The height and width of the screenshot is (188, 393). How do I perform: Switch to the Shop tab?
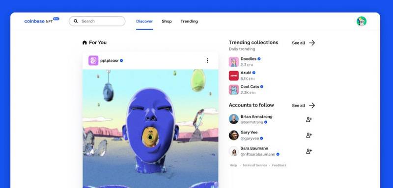pyautogui.click(x=167, y=21)
